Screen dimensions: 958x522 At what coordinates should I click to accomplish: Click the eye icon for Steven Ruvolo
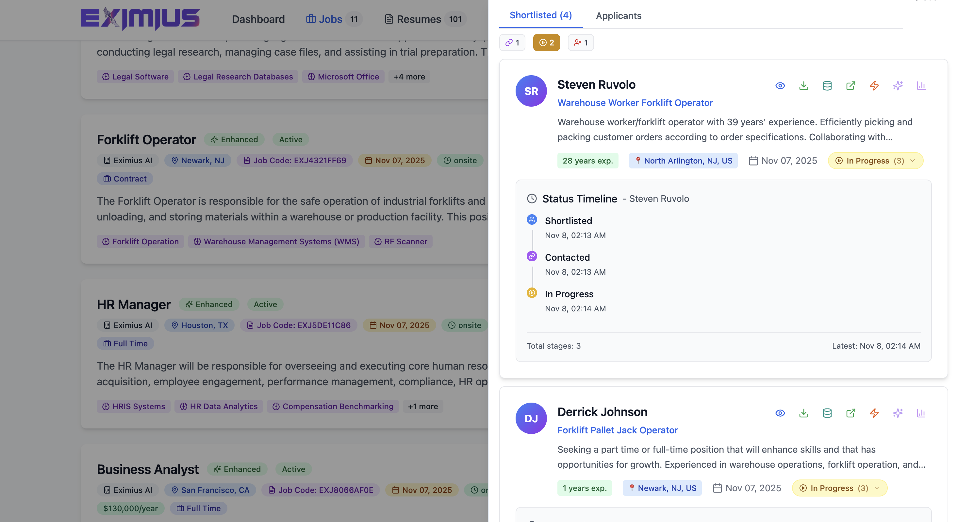point(780,86)
